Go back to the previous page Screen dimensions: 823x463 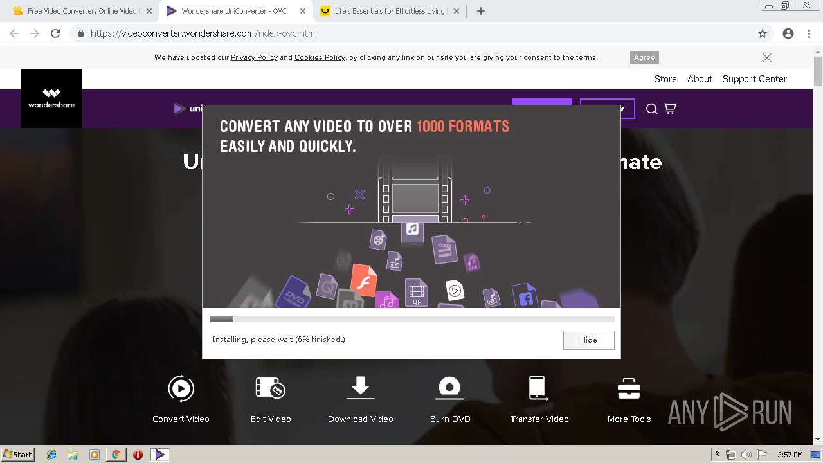pyautogui.click(x=14, y=33)
